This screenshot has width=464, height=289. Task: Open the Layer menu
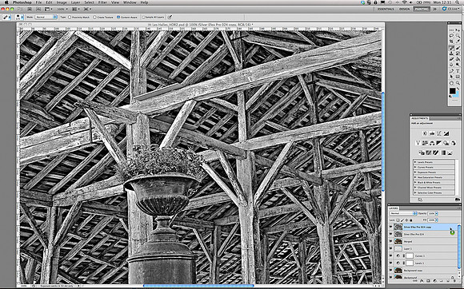tap(76, 2)
